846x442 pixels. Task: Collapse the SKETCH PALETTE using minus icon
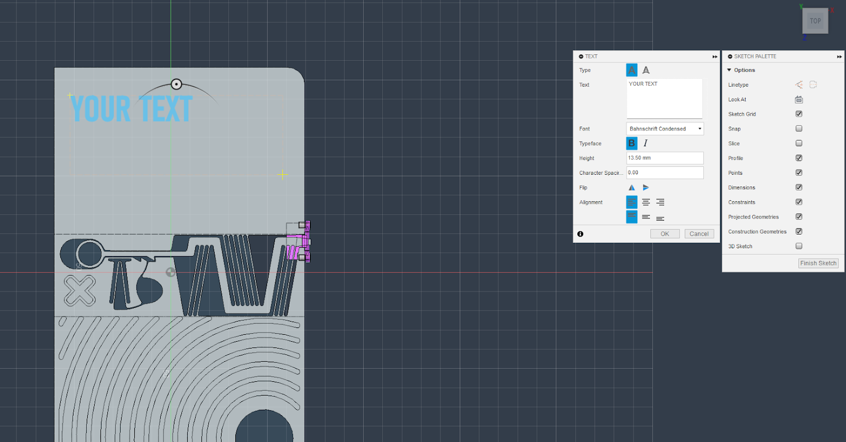(730, 57)
